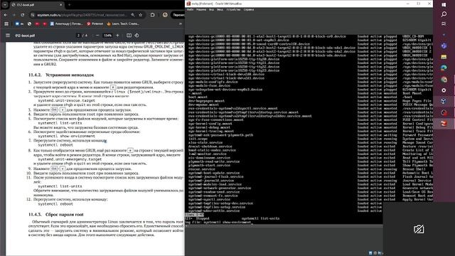
Task: Open the browser profile avatar
Action: click(x=165, y=15)
